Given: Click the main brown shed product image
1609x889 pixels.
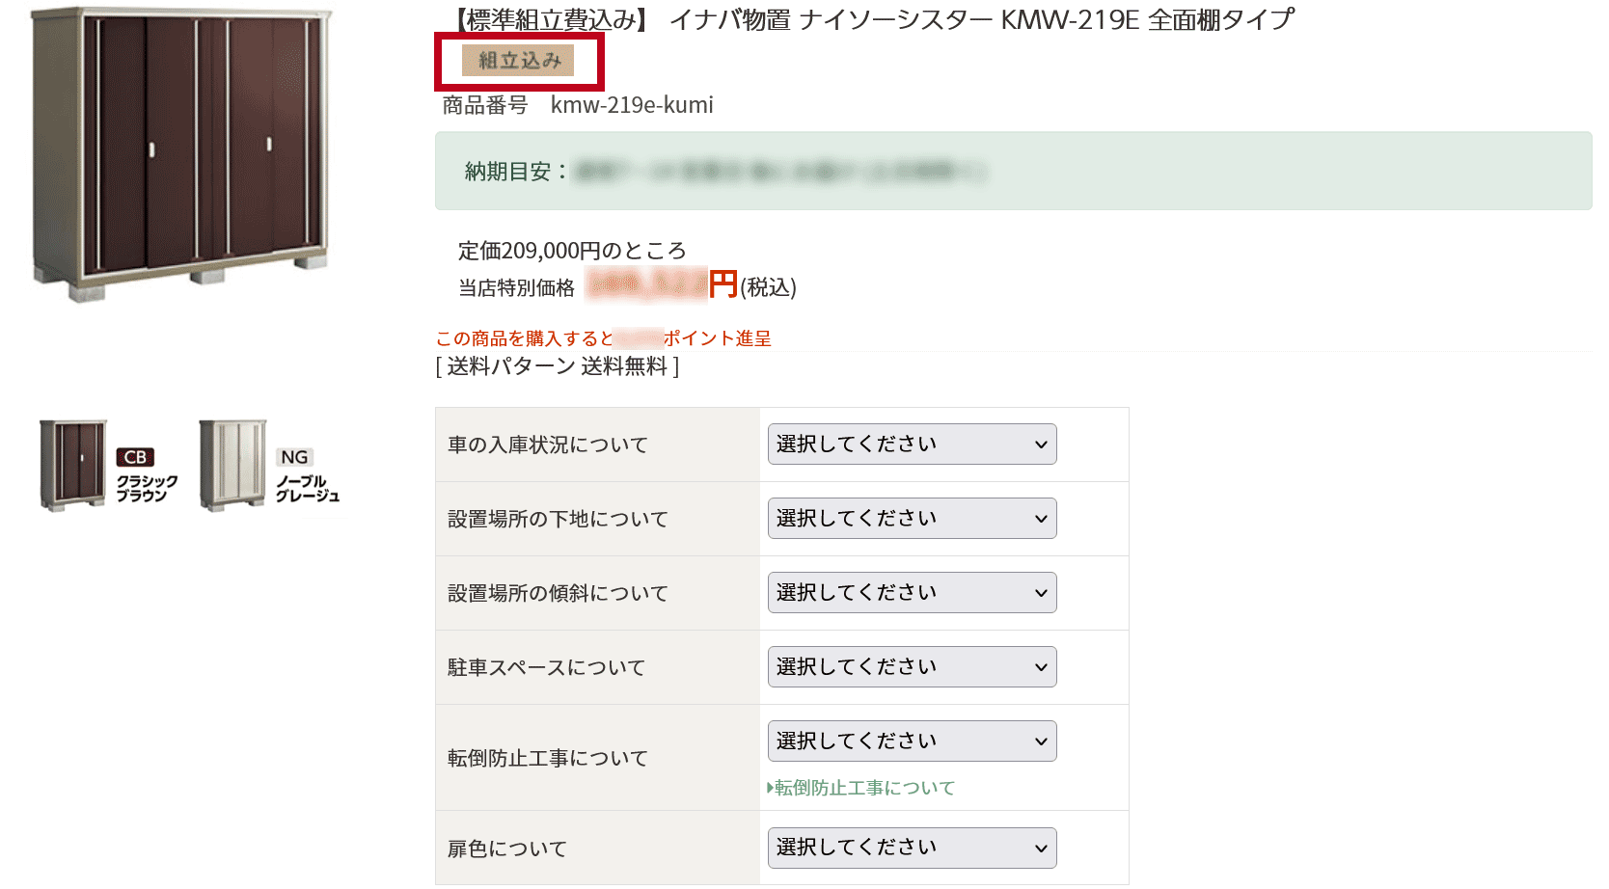Looking at the screenshot, I should (181, 154).
